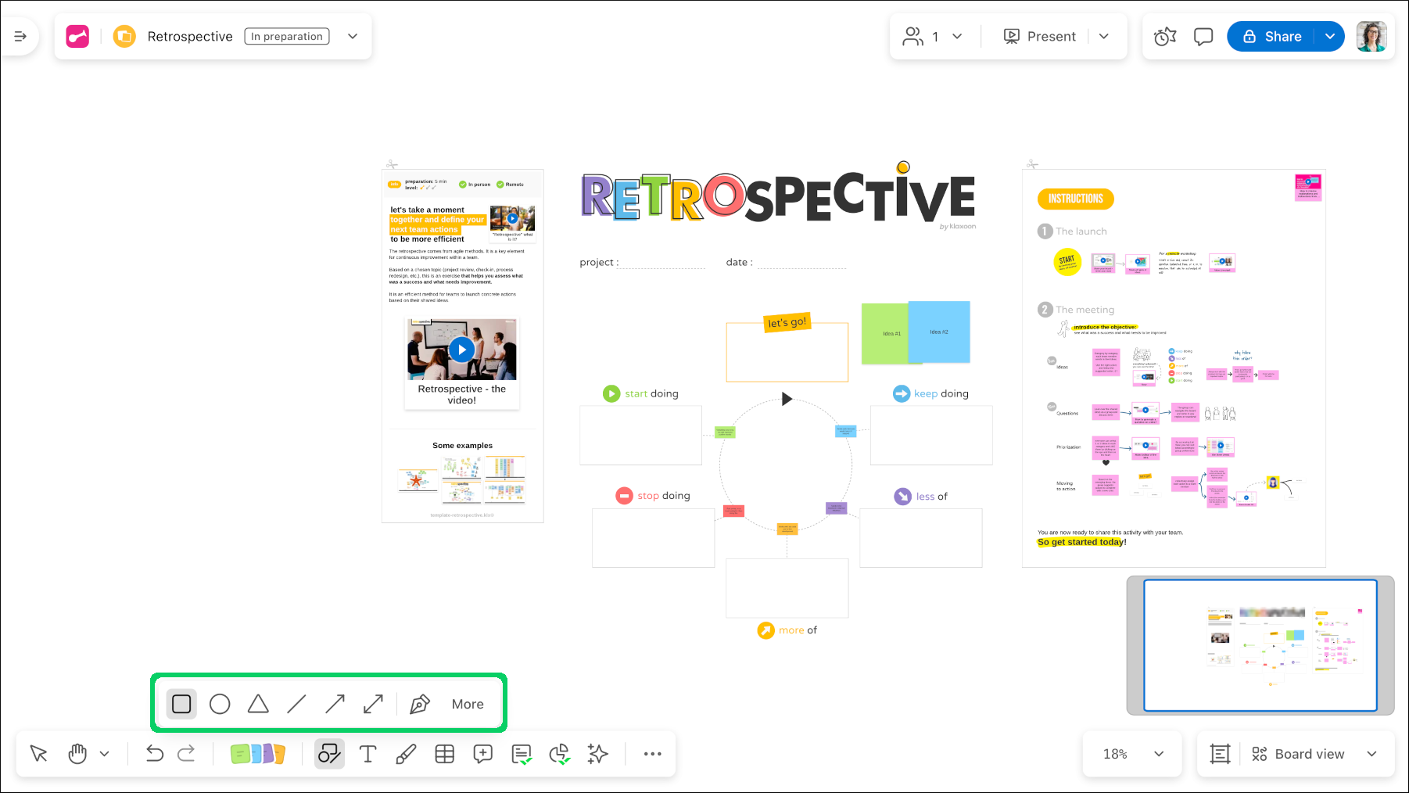This screenshot has width=1409, height=793.
Task: Open More shapes options
Action: 468,704
